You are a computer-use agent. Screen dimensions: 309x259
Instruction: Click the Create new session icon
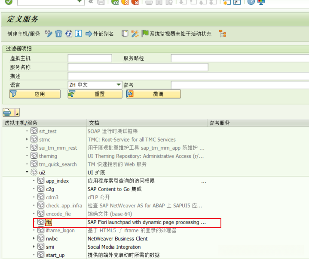pyautogui.click(x=227, y=2)
